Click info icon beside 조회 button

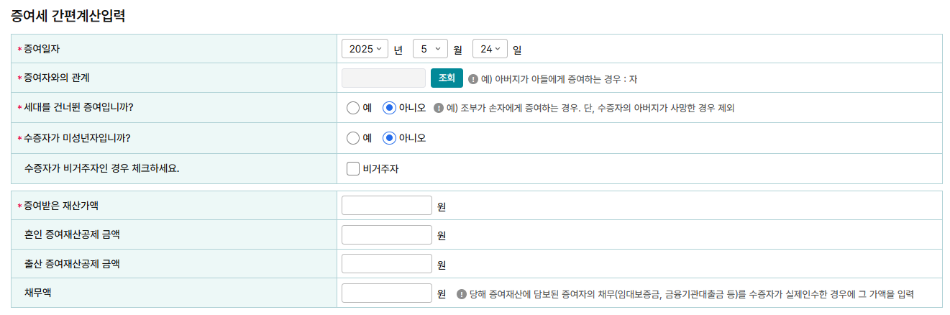pyautogui.click(x=473, y=79)
